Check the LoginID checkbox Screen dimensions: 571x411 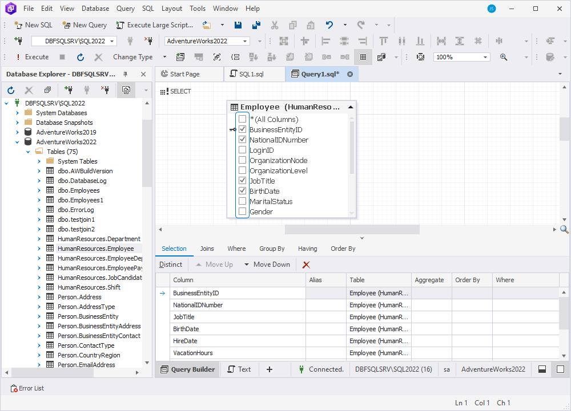242,150
